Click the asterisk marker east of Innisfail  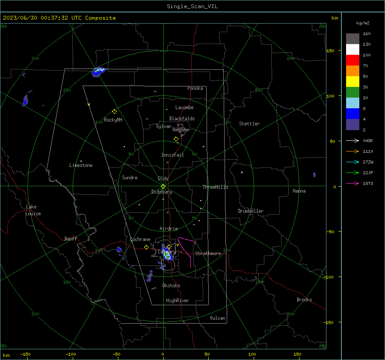click(203, 147)
